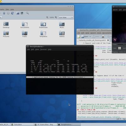The height and width of the screenshot is (126, 126).
Task: Select the Public folder
Action: click(x=25, y=34)
